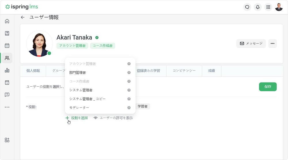Screen dimensions: 288x160
Task: Select システム管理者 from the role list
Action: click(81, 90)
